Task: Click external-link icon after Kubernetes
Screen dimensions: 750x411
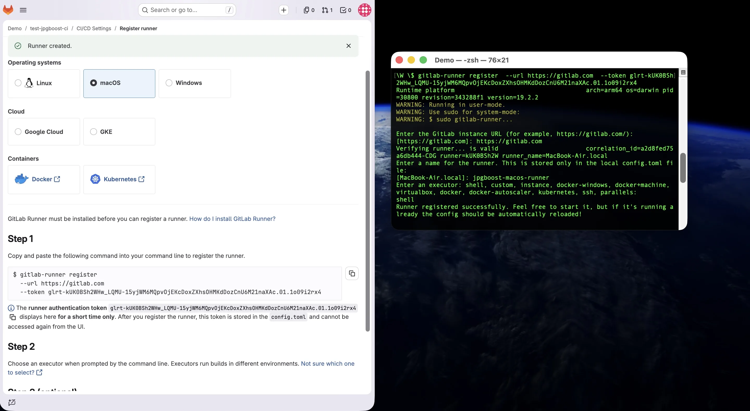Action: (142, 179)
